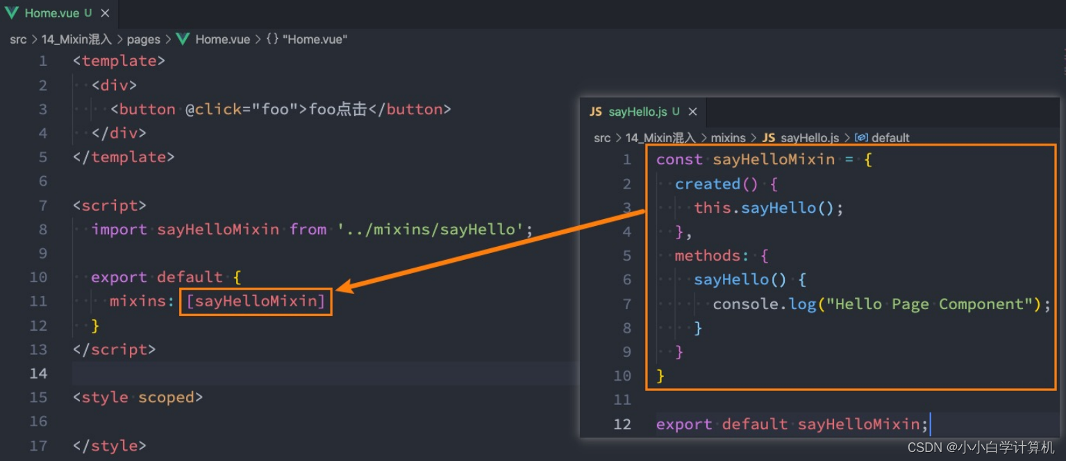Screen dimensions: 1066x461
Task: Click 'mixins:' property on line 11
Action: [x=142, y=302]
